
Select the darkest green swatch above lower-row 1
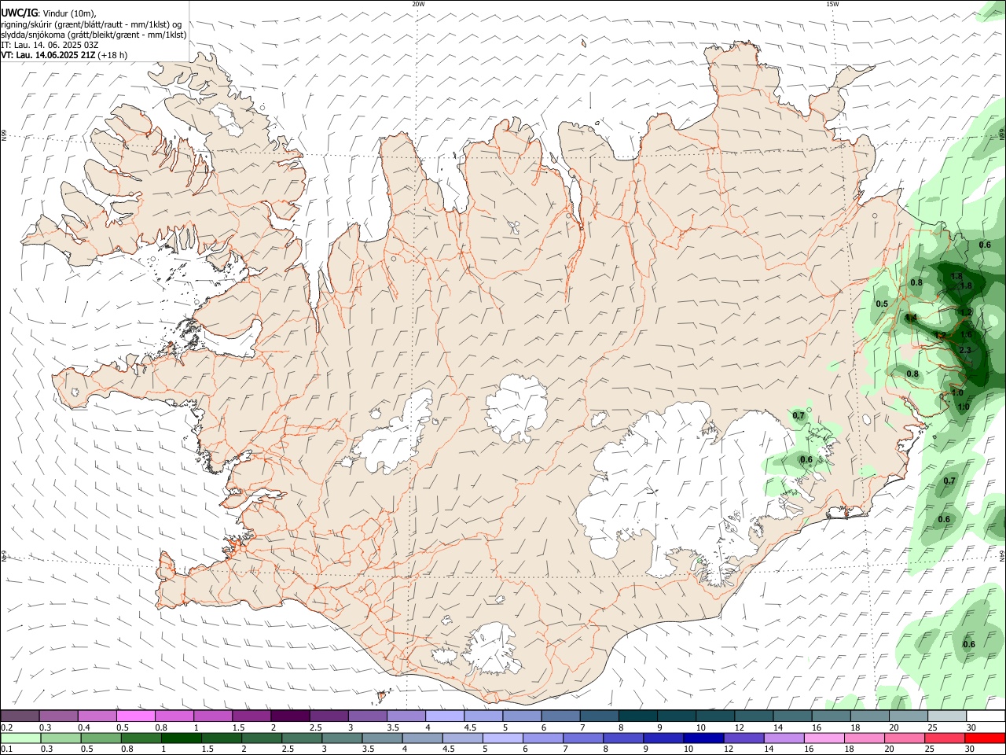click(x=181, y=738)
